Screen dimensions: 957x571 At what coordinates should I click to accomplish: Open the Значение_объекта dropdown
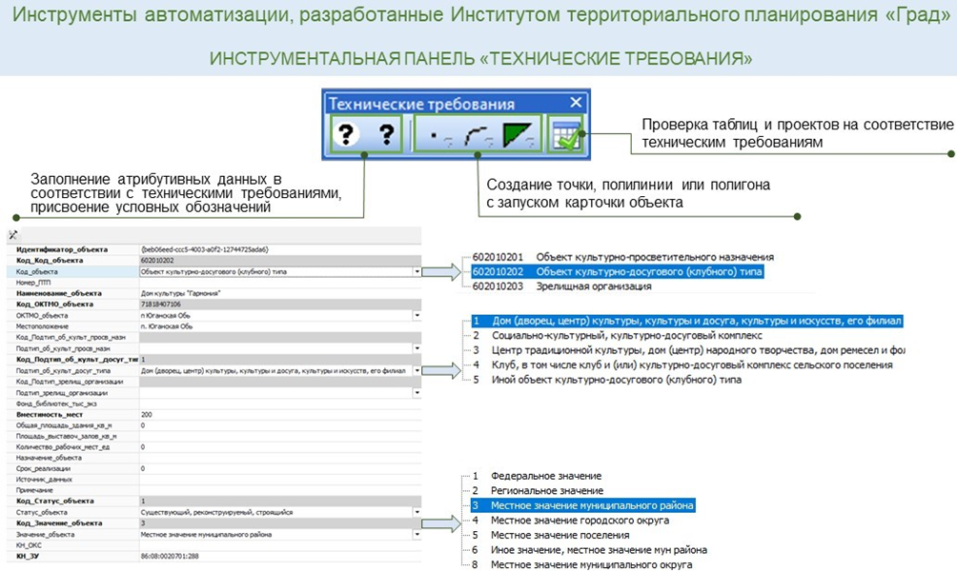point(417,534)
